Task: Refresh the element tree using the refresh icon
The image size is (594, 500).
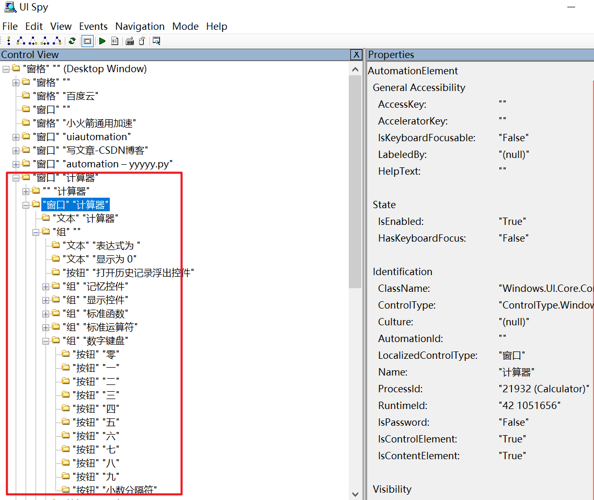Action: (x=72, y=41)
